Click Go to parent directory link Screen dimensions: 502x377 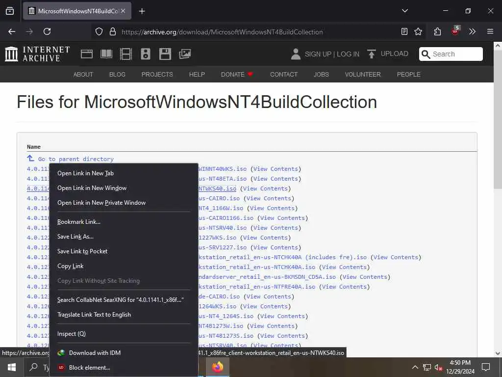point(75,159)
